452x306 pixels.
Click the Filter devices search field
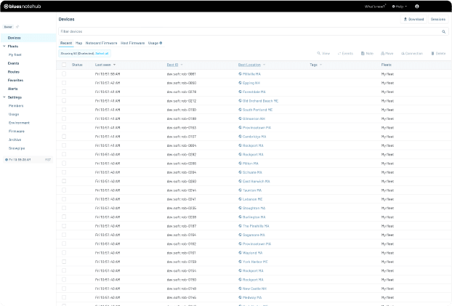[247, 32]
